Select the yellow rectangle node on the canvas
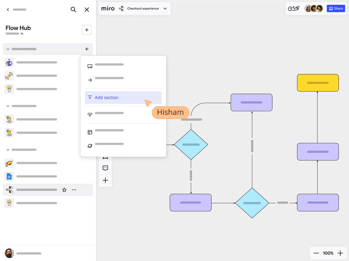Screen dimensions: 349x261 click(x=318, y=83)
